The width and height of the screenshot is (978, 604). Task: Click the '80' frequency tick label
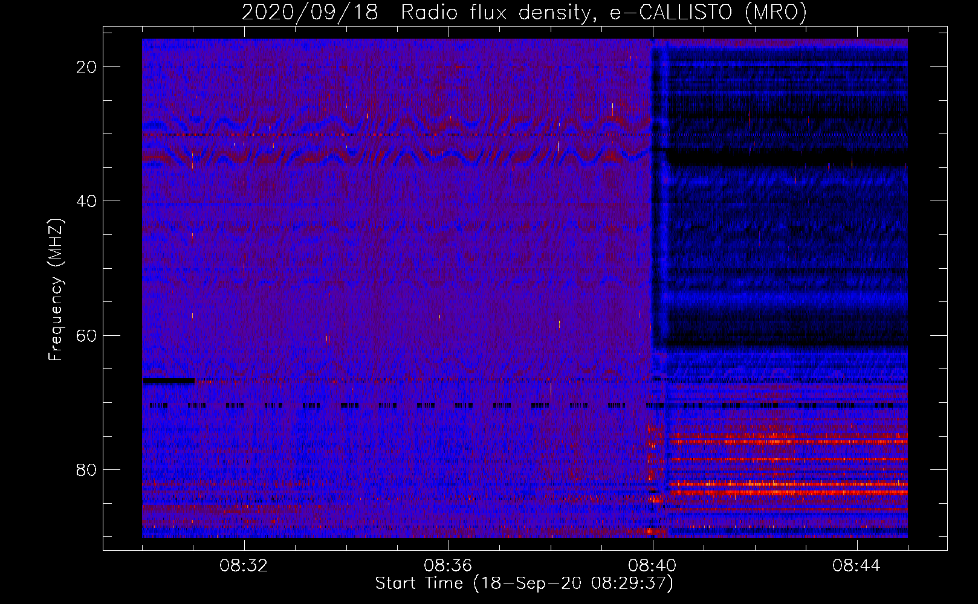(x=87, y=469)
